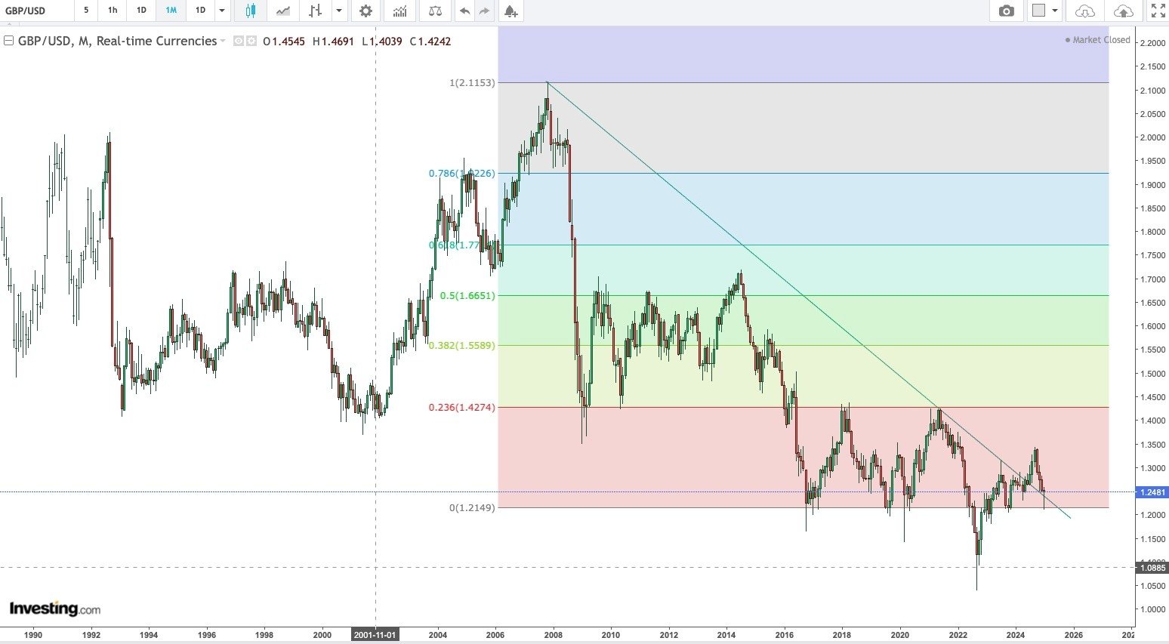Click the Investing.com logo
1169x644 pixels.
tap(54, 609)
